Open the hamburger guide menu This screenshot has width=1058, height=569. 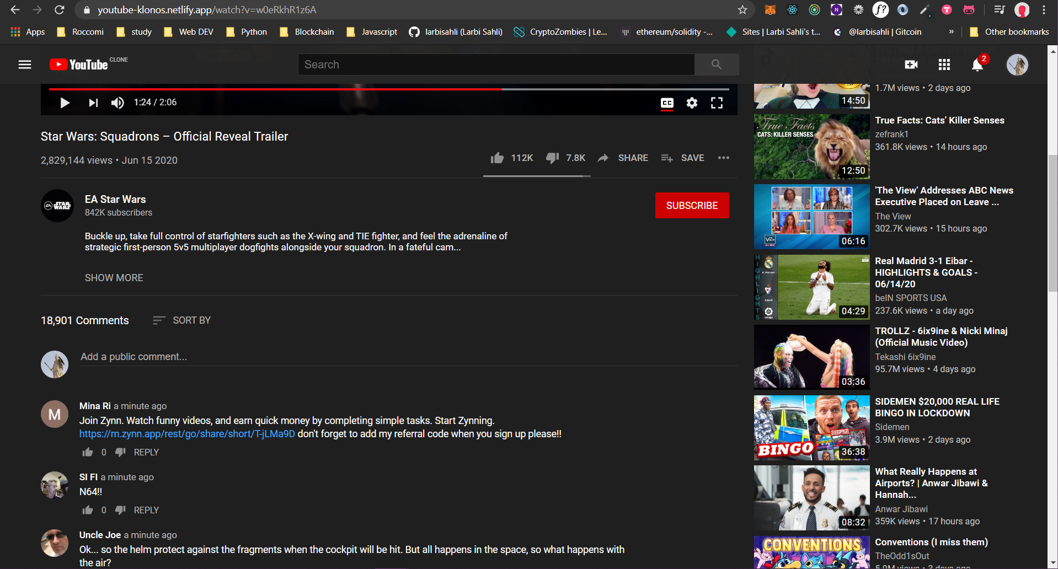click(x=25, y=65)
